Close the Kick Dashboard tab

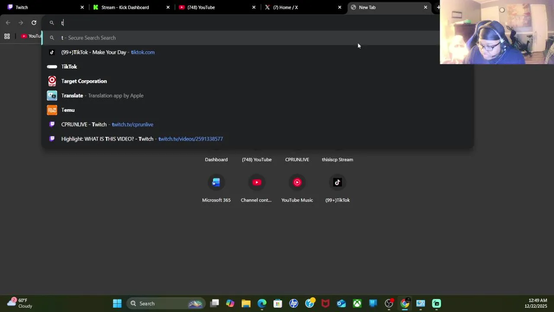168,7
